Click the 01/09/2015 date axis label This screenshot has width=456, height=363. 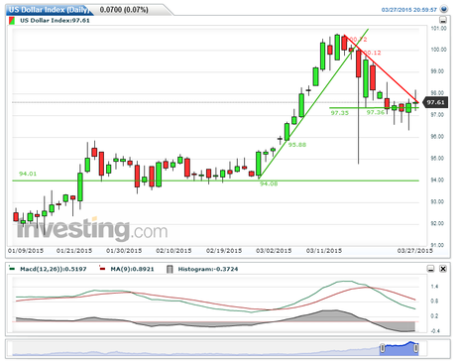(26, 251)
